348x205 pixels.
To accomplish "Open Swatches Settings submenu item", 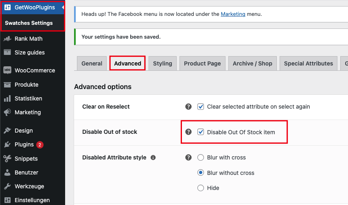I will tap(29, 23).
